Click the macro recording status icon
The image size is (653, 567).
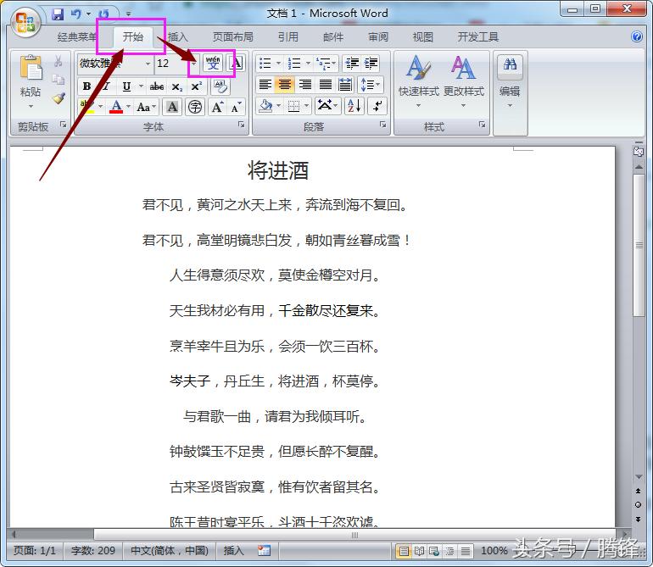tap(264, 551)
